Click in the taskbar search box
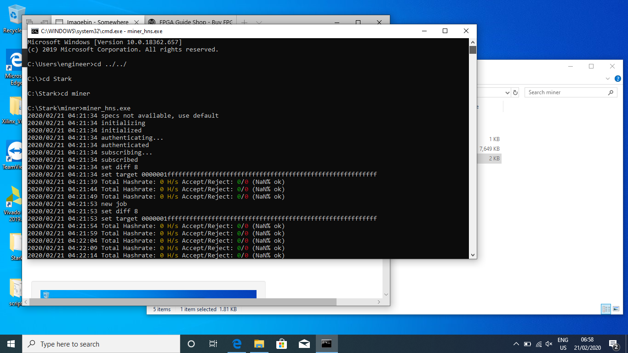This screenshot has height=353, width=628. pos(101,344)
